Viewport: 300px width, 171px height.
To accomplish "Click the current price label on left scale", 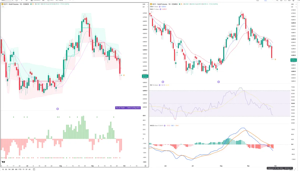I will point(145,76).
